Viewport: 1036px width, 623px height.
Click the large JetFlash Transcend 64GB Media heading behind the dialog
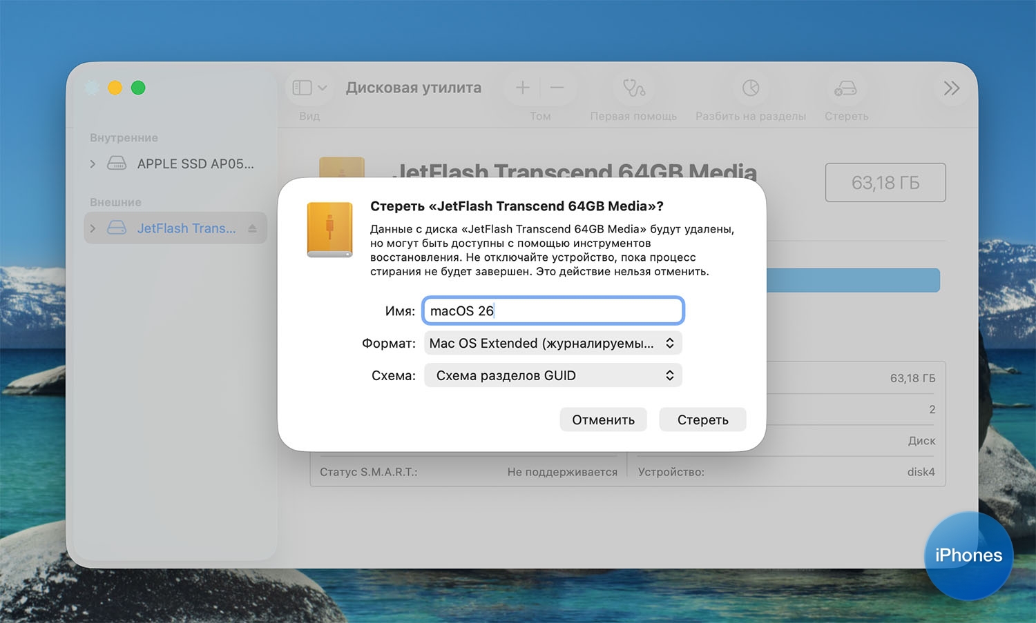pos(575,170)
